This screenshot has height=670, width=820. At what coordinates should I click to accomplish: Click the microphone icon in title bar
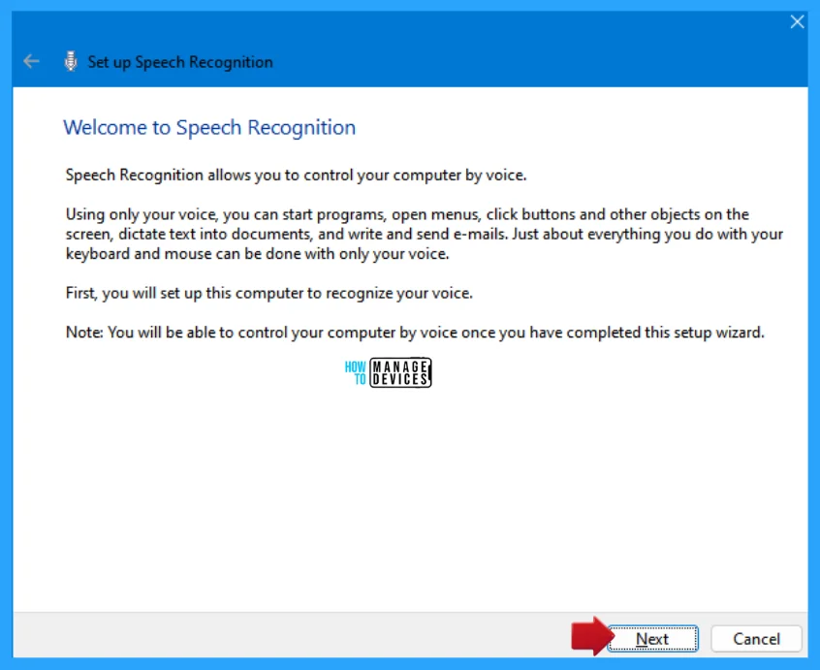pos(71,61)
